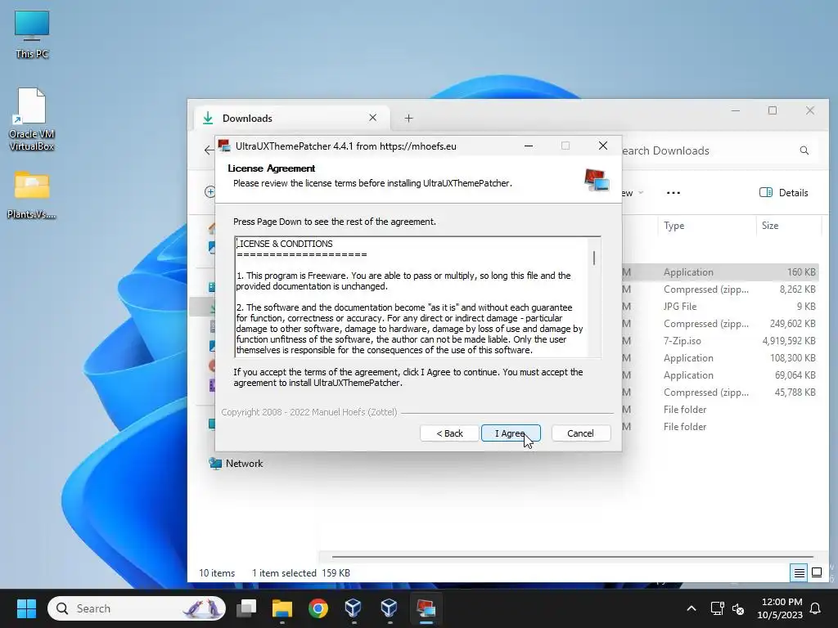Cancel the UltraUXThemePatcher installer
The image size is (838, 628).
[580, 433]
